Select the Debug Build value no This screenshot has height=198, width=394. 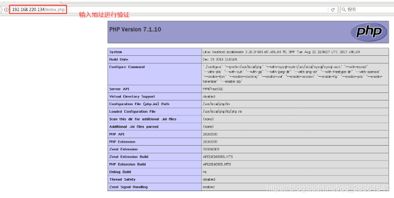click(x=204, y=172)
